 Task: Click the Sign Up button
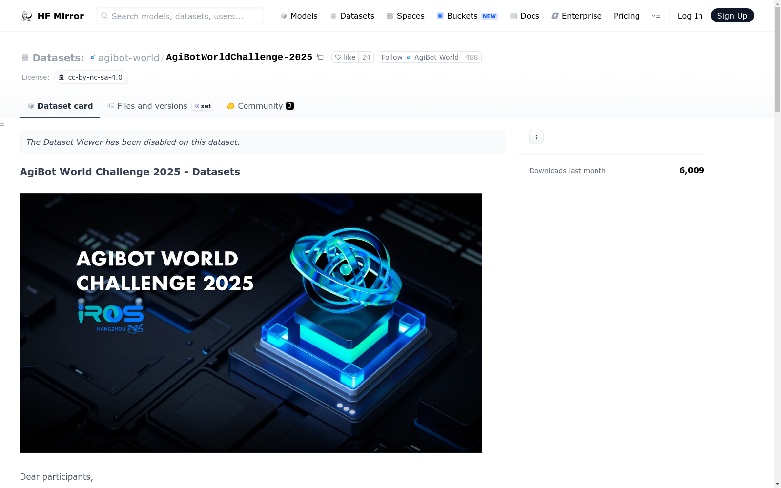point(732,16)
